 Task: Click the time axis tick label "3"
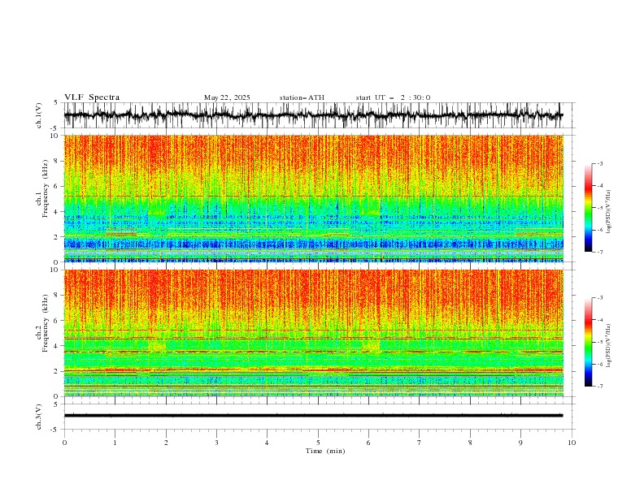(x=216, y=443)
